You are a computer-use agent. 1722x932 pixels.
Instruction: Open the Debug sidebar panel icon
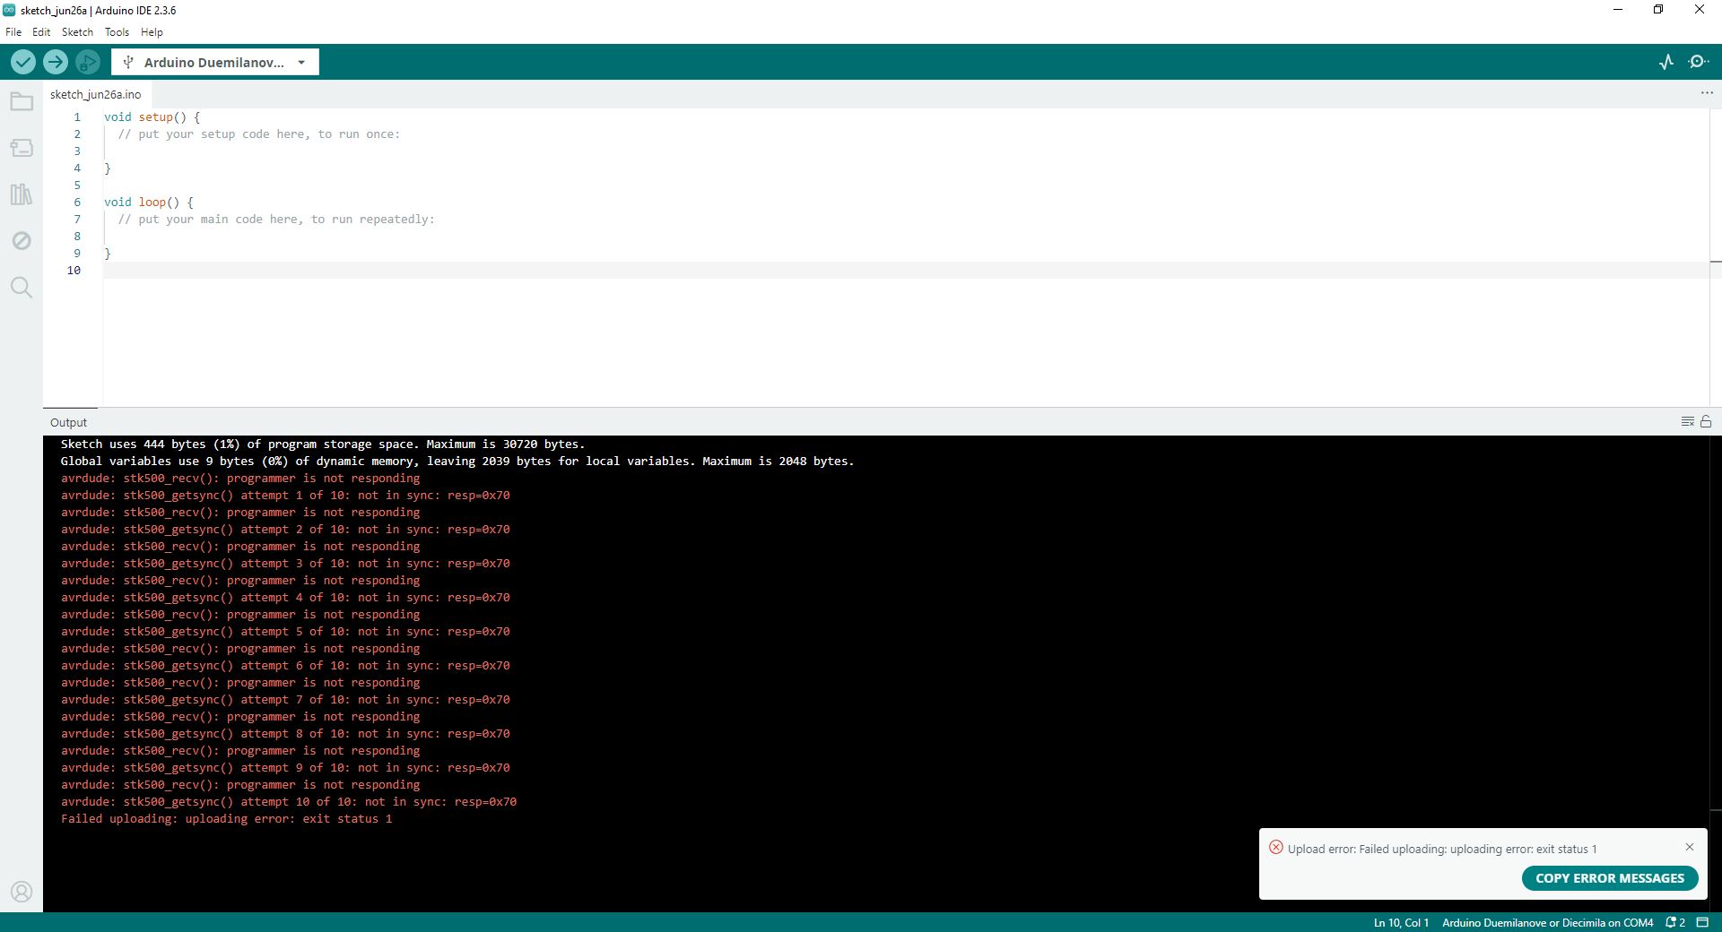(x=22, y=241)
